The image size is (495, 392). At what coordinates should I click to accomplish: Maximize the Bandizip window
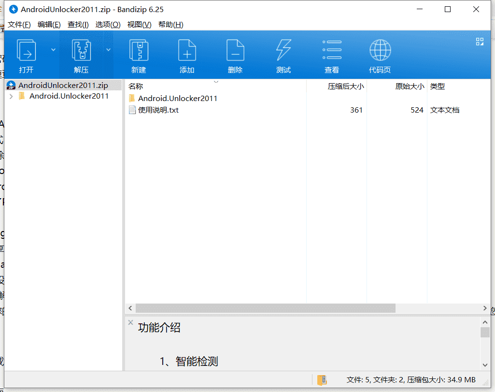pyautogui.click(x=448, y=9)
